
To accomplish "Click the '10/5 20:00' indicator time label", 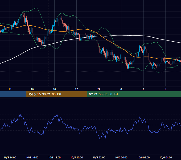I will pos(77,157).
